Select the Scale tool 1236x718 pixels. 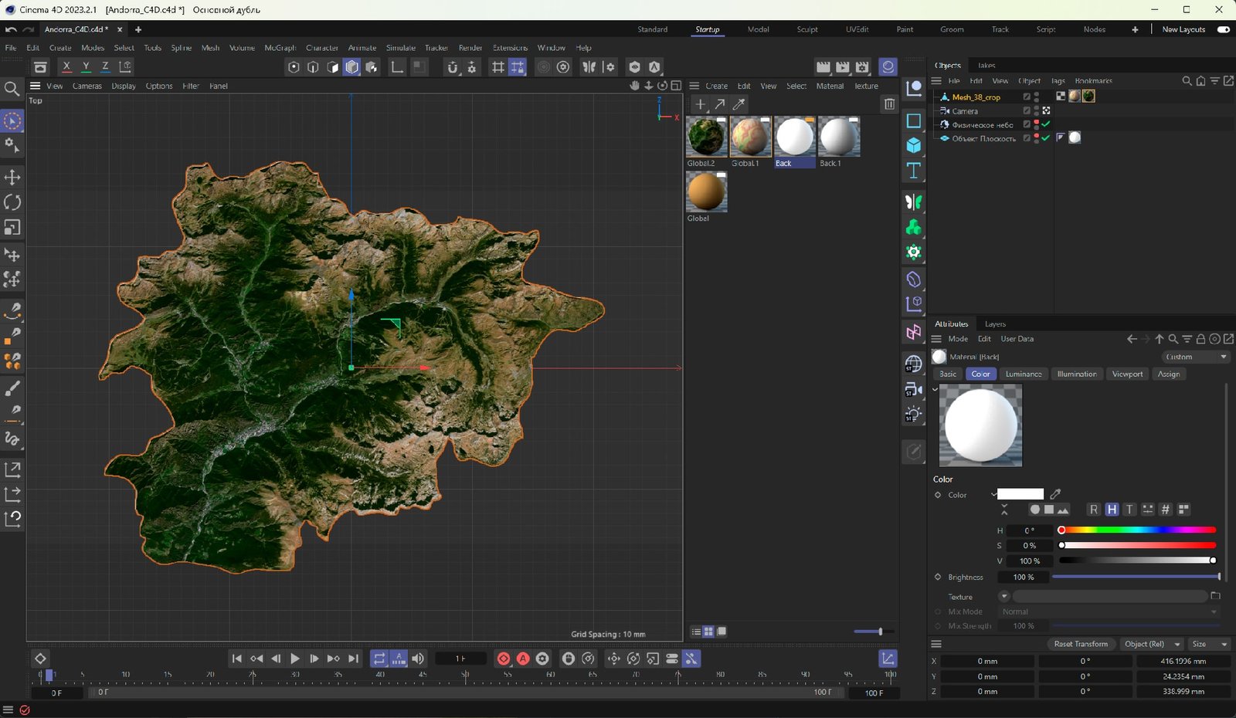[x=12, y=228]
